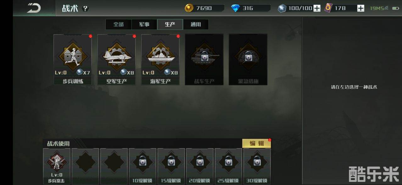Screen dimensions: 402x185
Task: Switch to the 通用 tab
Action: click(x=196, y=24)
